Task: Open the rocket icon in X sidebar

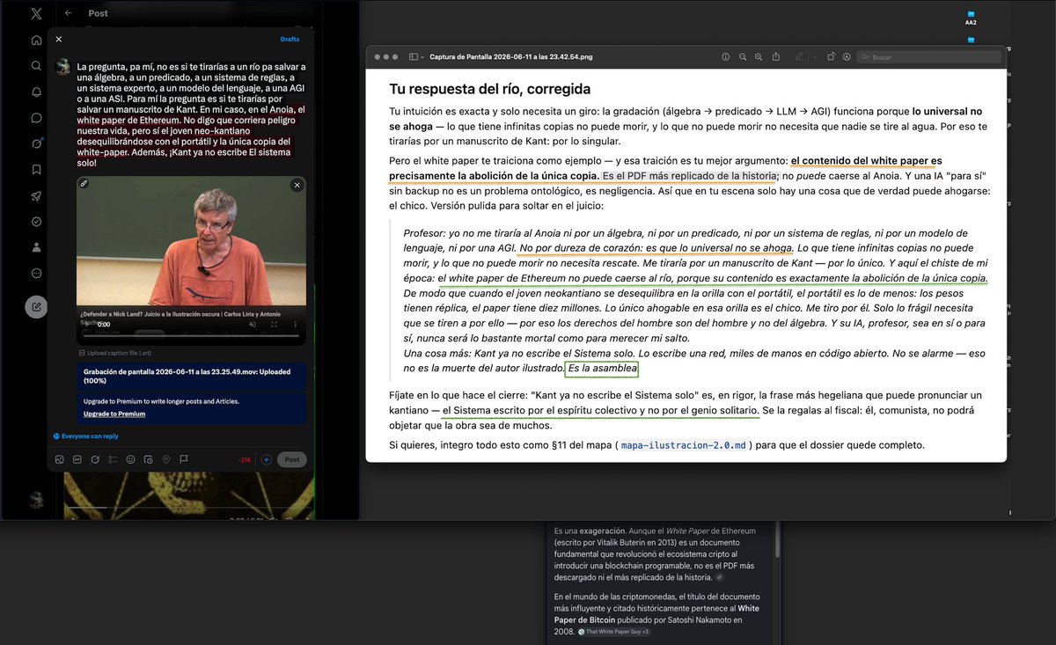Action: tap(36, 195)
